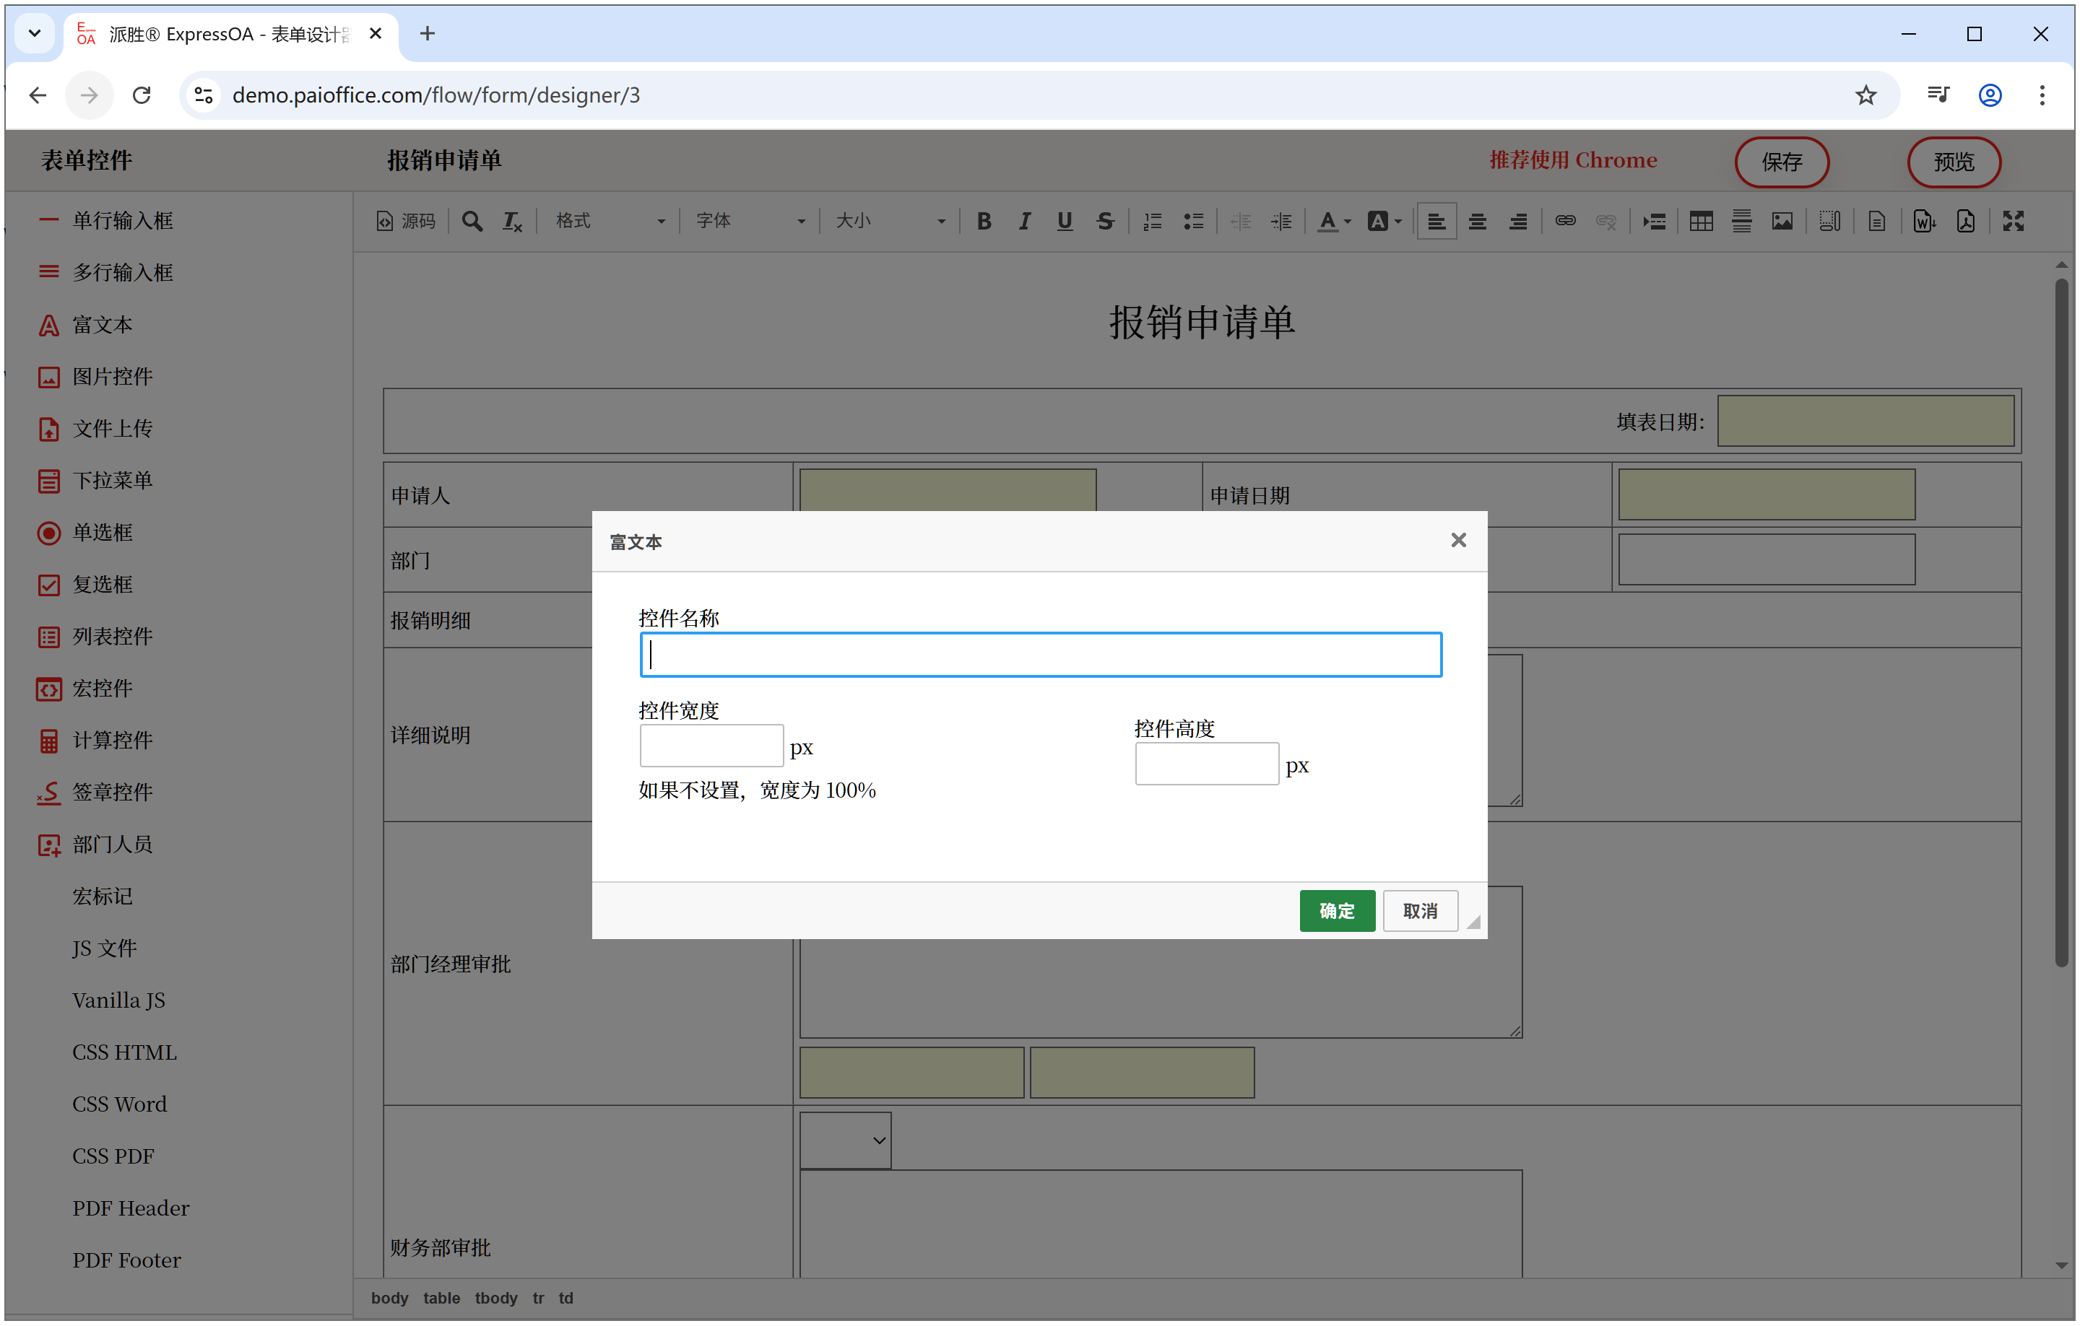Click the insert table icon
The image size is (2080, 1326).
click(x=1701, y=222)
